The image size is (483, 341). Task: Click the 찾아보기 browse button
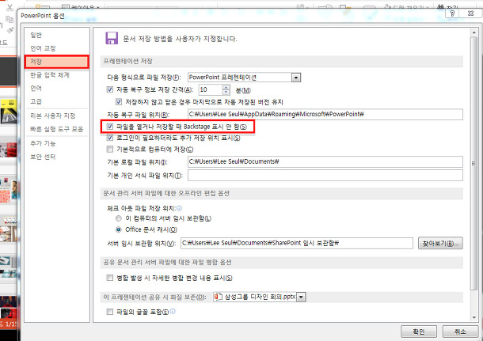pyautogui.click(x=440, y=243)
